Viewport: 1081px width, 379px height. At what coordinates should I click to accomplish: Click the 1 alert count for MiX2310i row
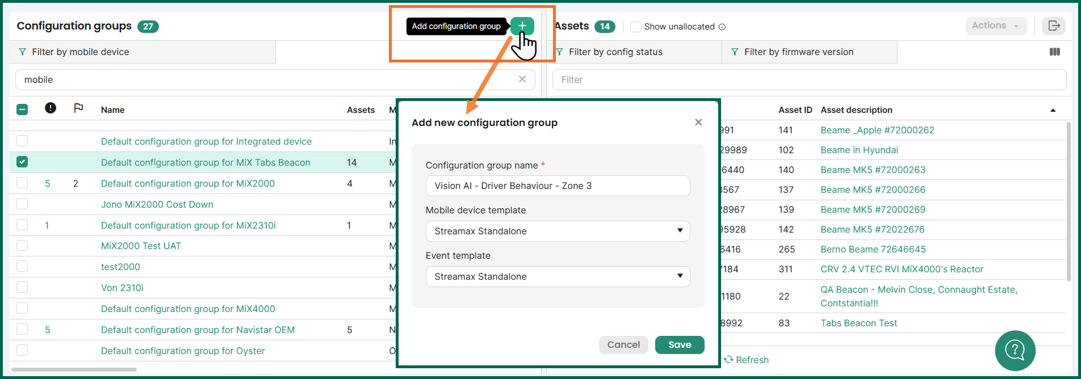47,225
